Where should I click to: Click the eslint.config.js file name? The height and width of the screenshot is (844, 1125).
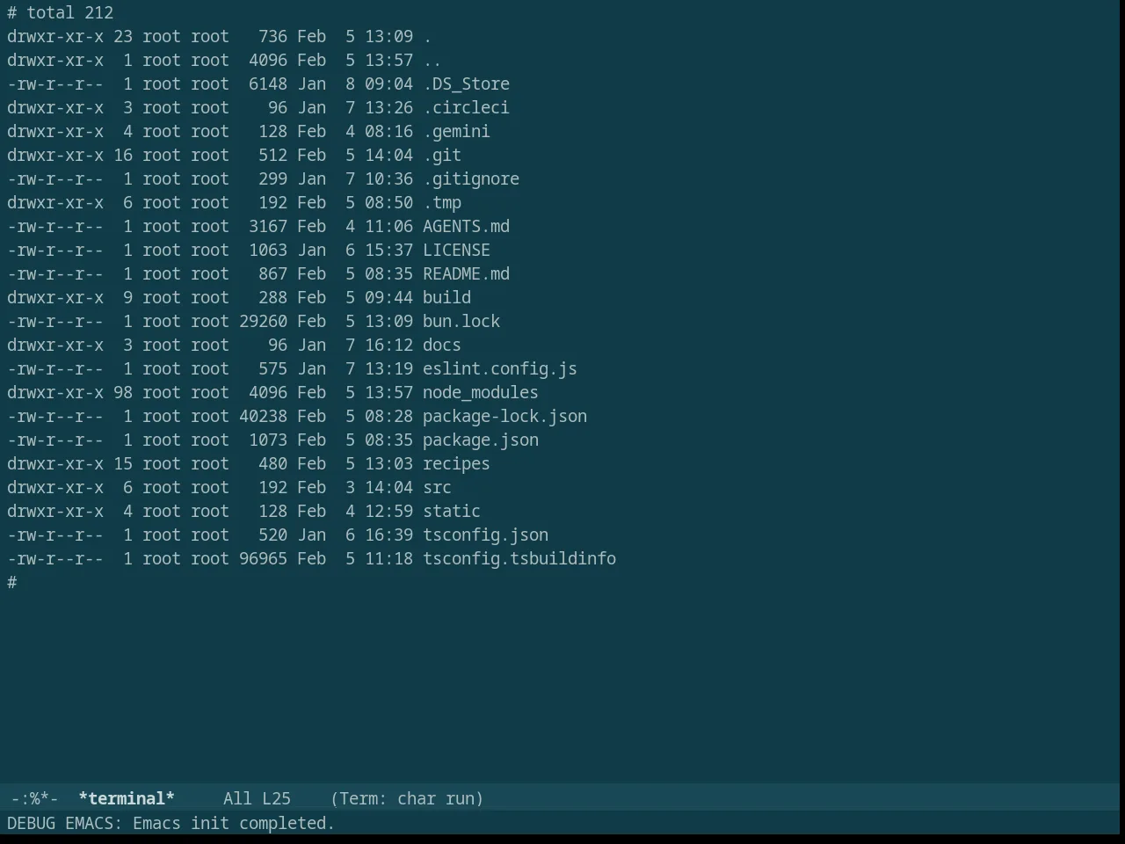pos(500,369)
